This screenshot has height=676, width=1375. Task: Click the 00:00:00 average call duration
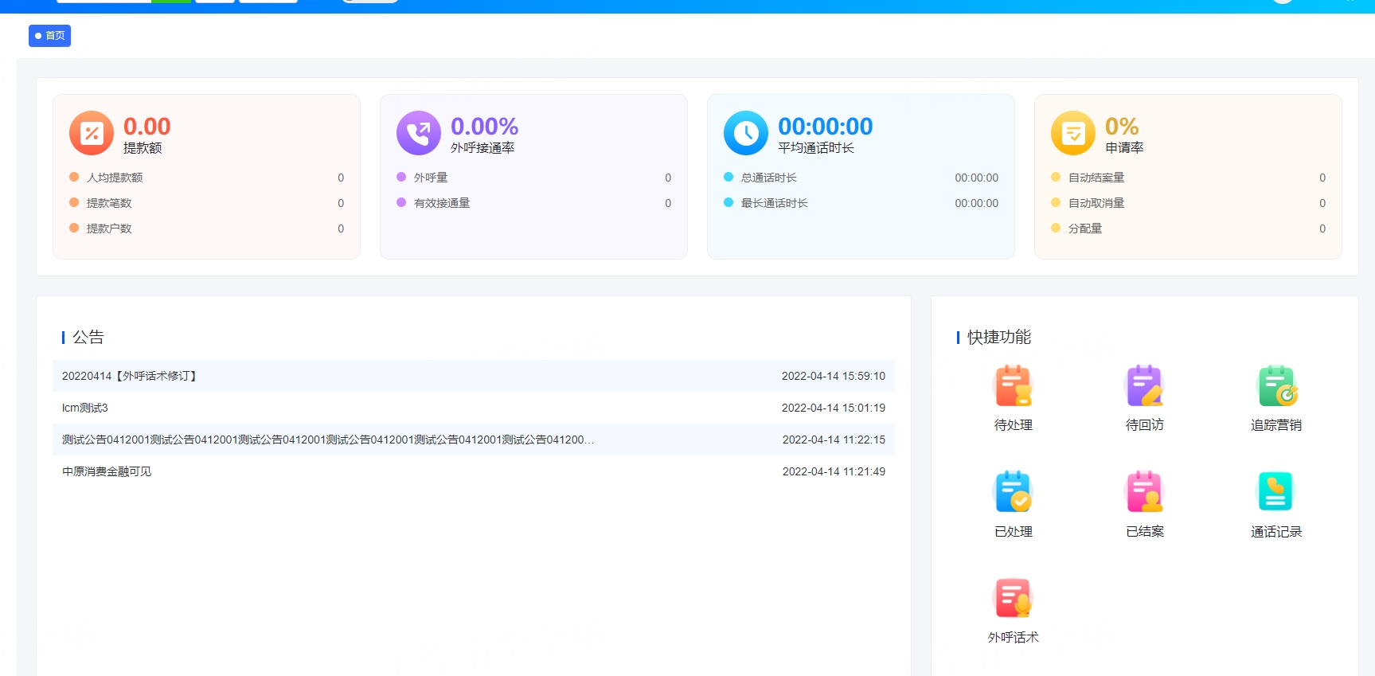(x=825, y=126)
